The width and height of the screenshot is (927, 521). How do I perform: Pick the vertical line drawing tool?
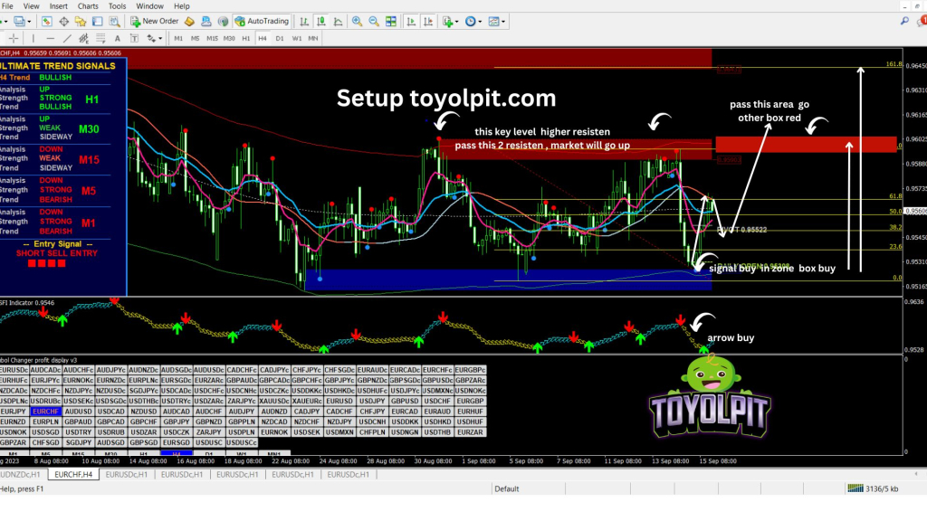click(x=33, y=38)
